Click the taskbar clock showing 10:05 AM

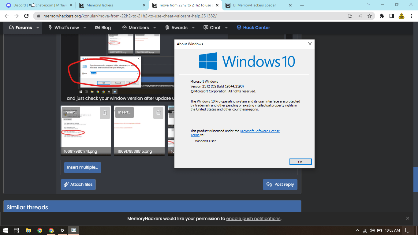point(393,230)
